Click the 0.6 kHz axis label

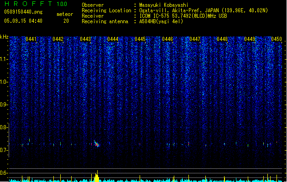[4, 173]
